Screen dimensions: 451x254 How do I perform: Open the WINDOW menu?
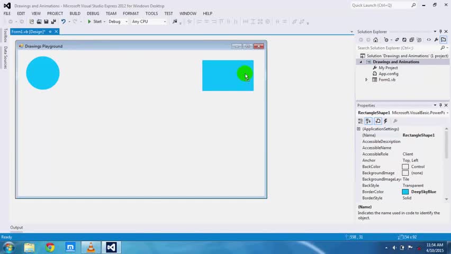tap(187, 14)
